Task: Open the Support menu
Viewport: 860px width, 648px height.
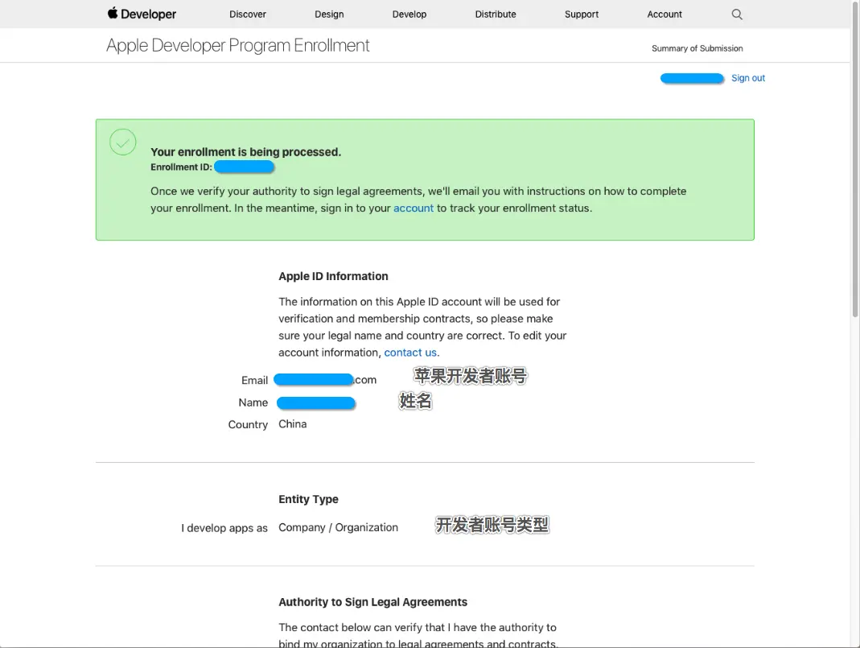Action: (x=582, y=14)
